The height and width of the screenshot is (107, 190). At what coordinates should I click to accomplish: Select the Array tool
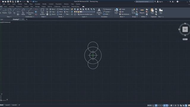click(x=66, y=9)
